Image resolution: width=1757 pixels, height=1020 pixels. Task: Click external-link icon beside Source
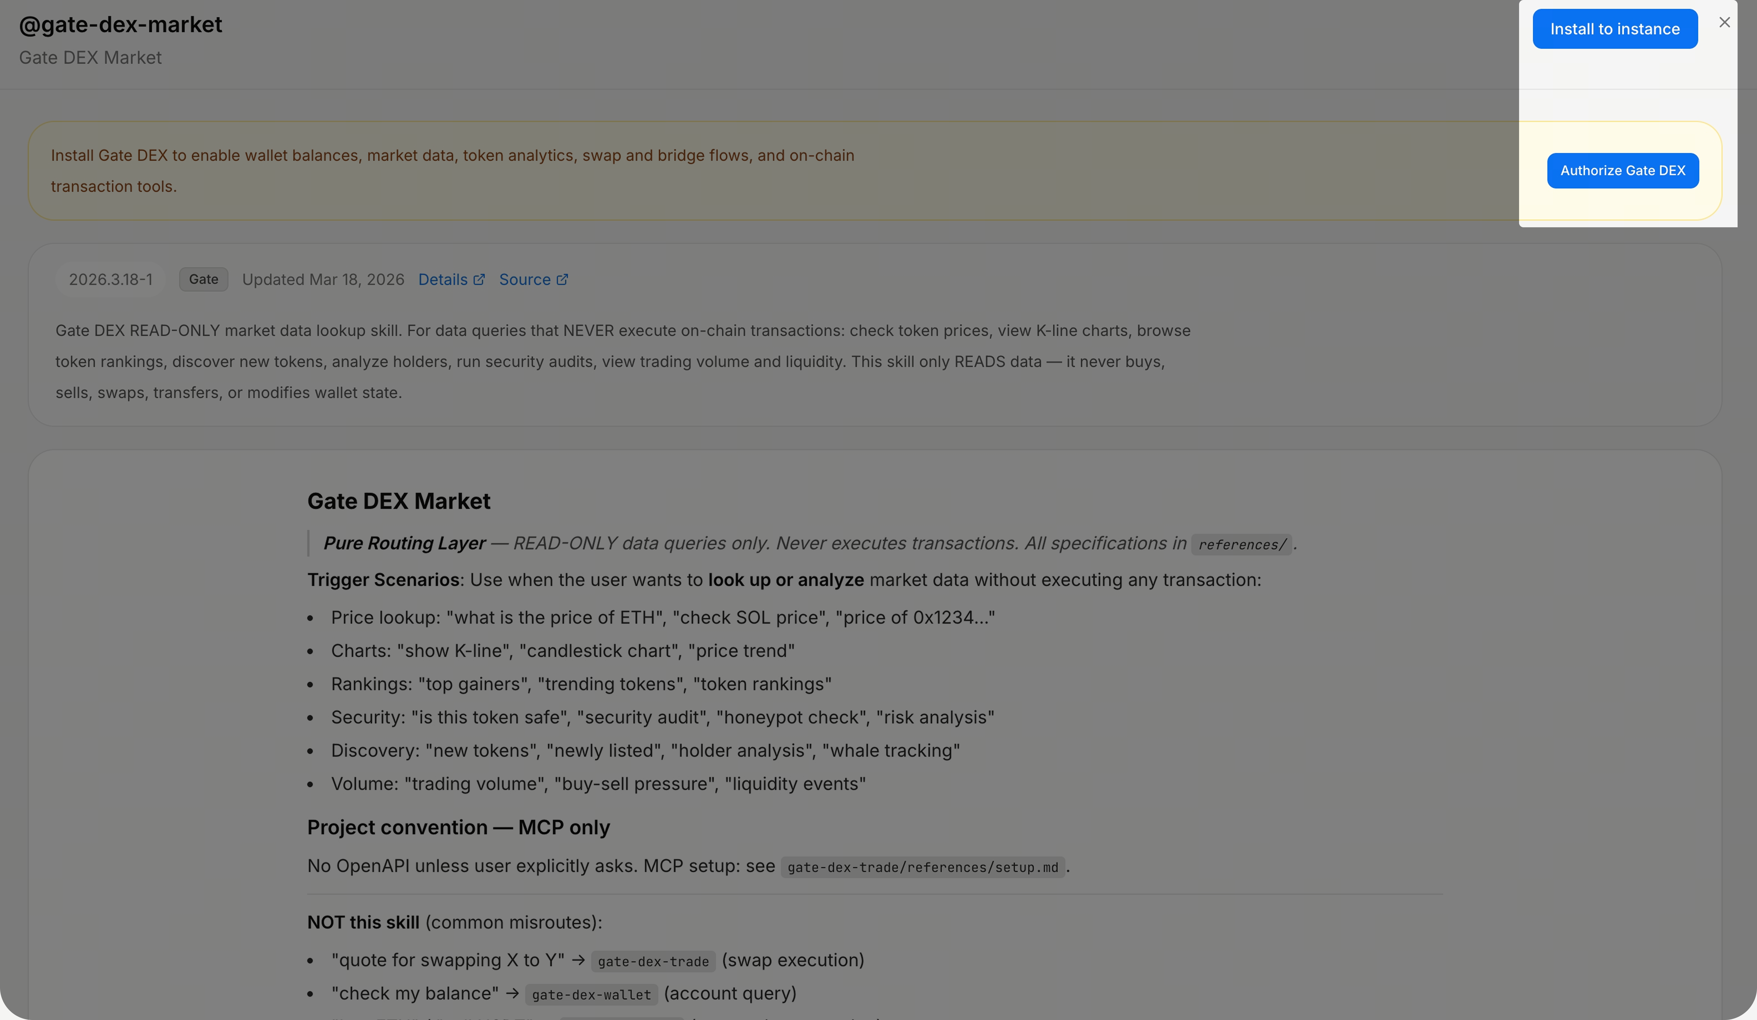562,279
